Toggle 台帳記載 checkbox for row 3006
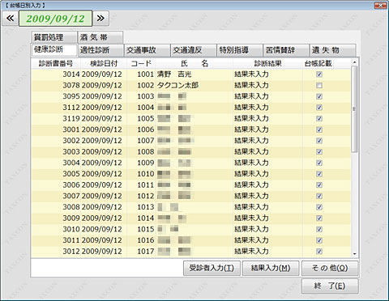Viewport: 389px width, 301px height. (x=319, y=184)
